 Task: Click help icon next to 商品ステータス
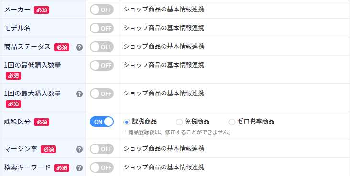(79, 47)
